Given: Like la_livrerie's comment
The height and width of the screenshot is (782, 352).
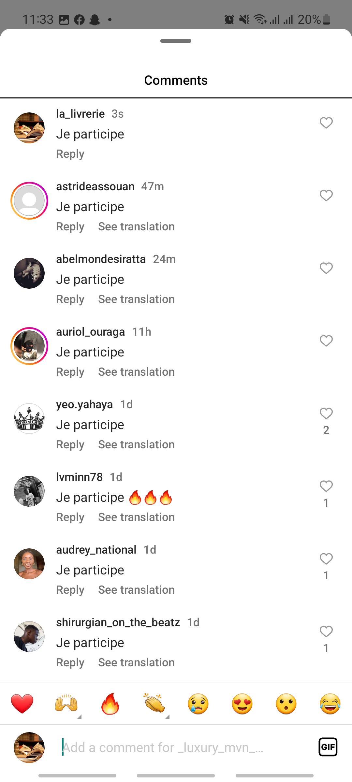Looking at the screenshot, I should [x=326, y=123].
